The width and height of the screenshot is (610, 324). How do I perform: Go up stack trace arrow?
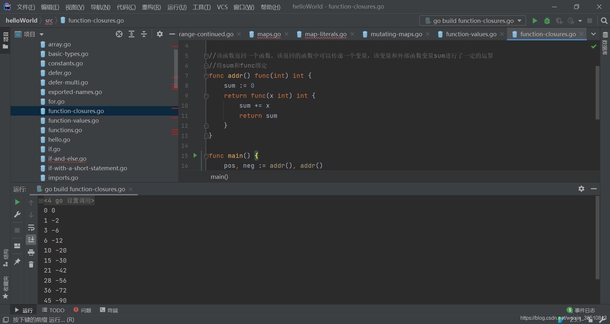[x=31, y=202]
